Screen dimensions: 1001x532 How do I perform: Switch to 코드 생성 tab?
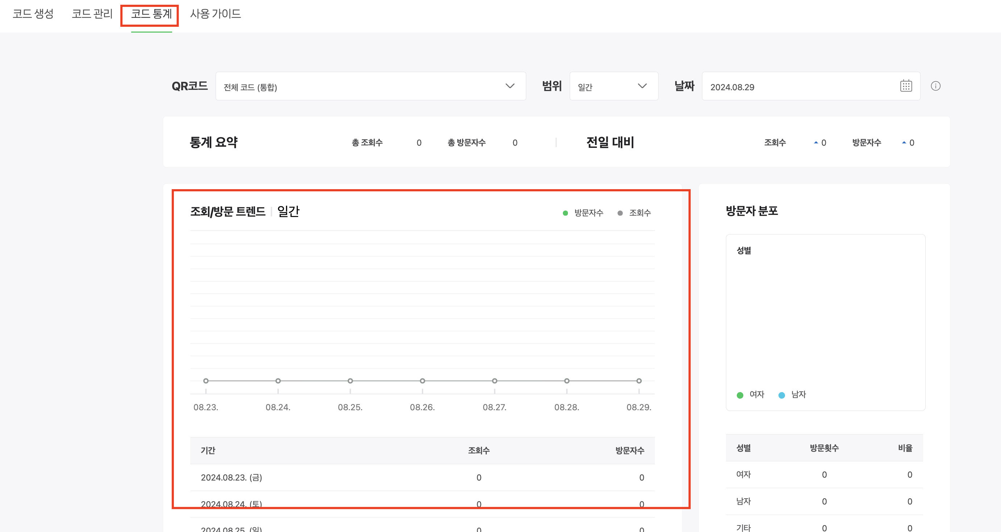click(x=33, y=14)
